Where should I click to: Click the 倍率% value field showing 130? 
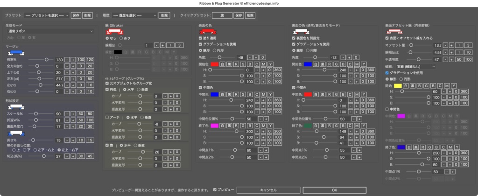(59, 60)
